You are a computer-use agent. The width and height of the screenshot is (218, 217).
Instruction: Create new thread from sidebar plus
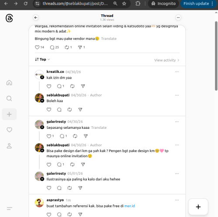9,114
